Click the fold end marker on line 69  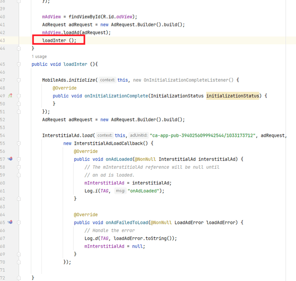click(x=19, y=254)
